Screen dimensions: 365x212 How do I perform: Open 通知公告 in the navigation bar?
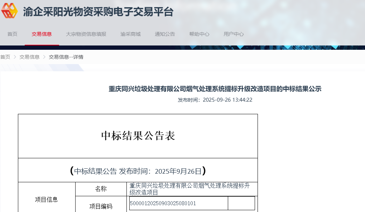click(165, 34)
